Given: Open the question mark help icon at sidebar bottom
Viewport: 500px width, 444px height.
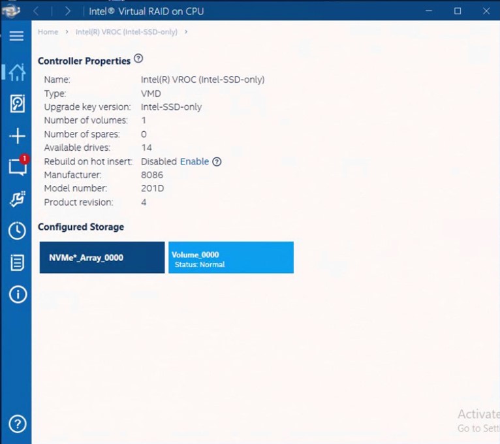Looking at the screenshot, I should pyautogui.click(x=18, y=424).
